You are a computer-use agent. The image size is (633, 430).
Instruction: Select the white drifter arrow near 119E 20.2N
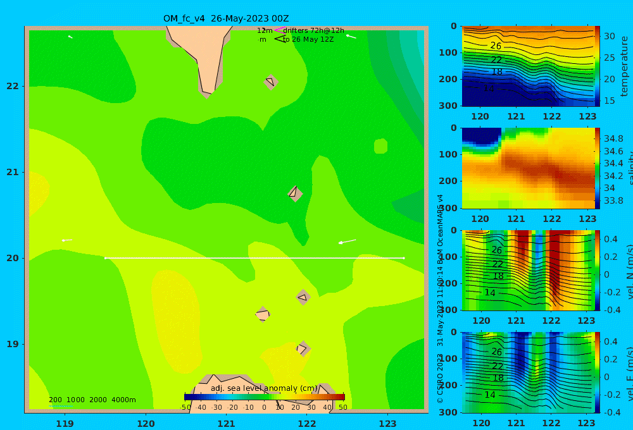click(67, 240)
